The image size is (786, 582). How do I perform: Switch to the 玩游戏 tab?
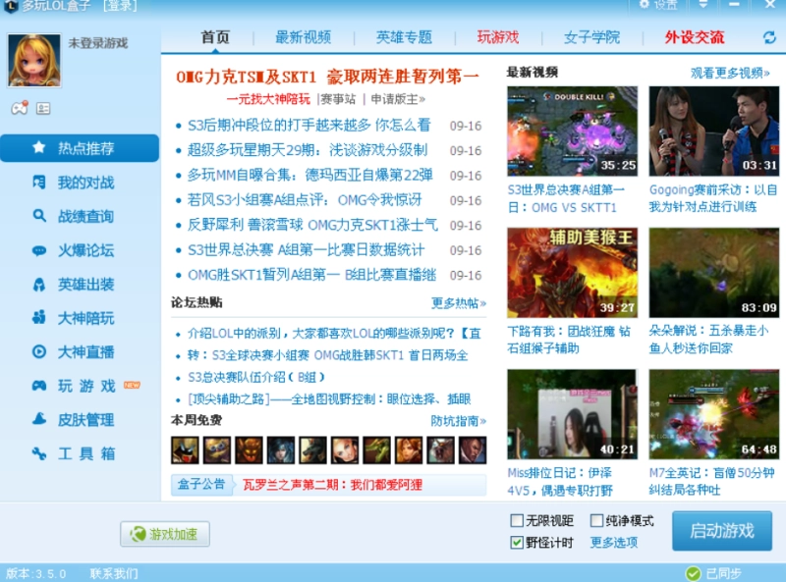pyautogui.click(x=498, y=37)
